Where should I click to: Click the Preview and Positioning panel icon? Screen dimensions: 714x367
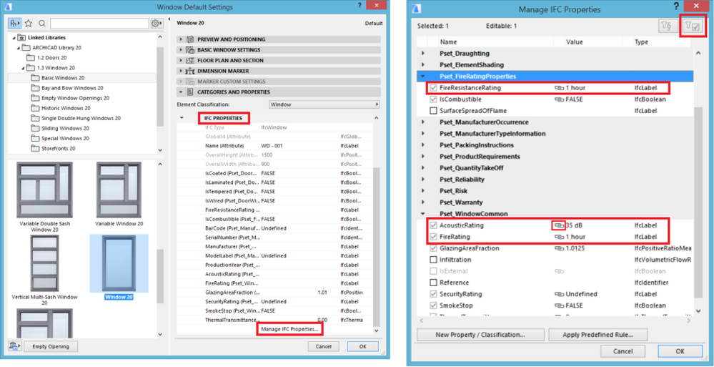[x=190, y=39]
